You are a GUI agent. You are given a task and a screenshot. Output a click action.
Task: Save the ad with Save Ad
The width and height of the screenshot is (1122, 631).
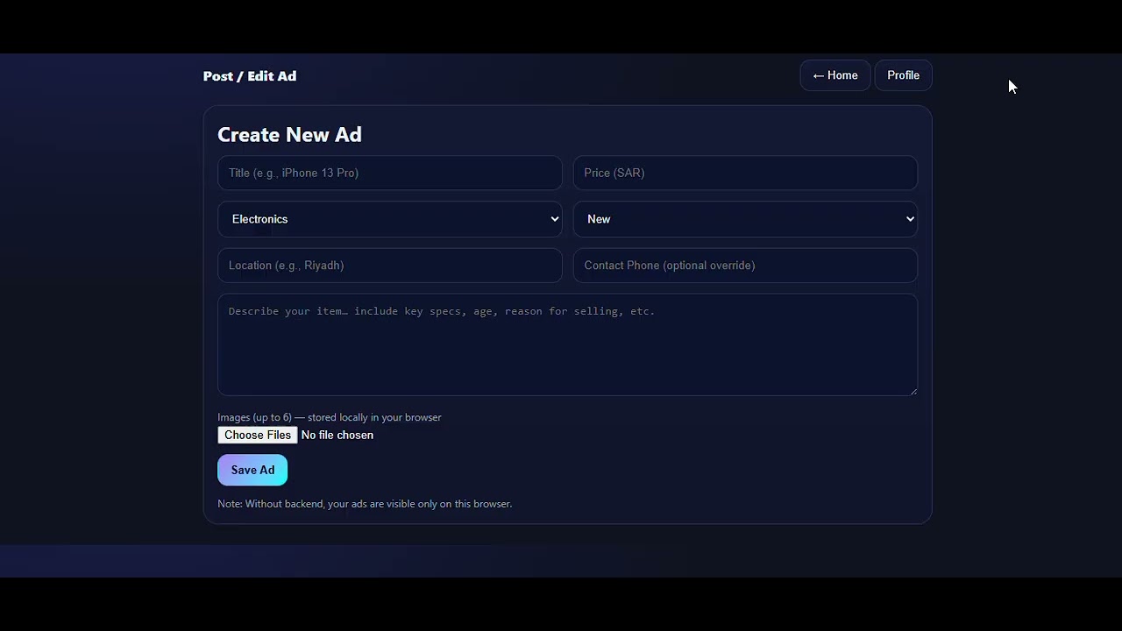click(252, 471)
